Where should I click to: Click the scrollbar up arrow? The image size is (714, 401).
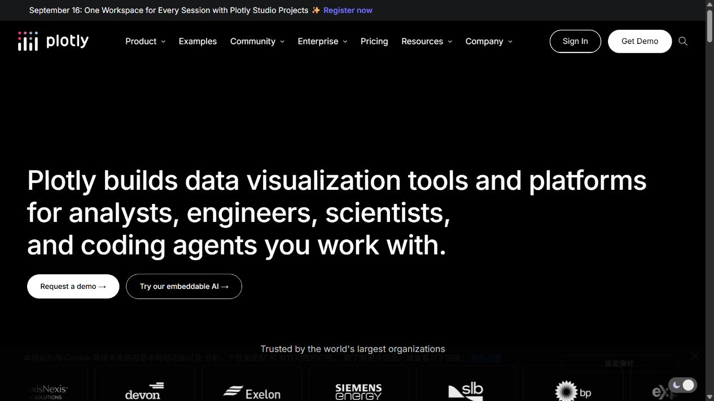pos(709,5)
